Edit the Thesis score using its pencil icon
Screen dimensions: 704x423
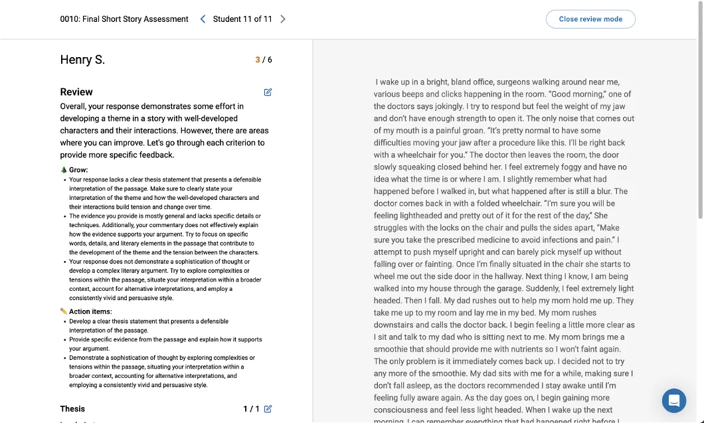pos(268,409)
